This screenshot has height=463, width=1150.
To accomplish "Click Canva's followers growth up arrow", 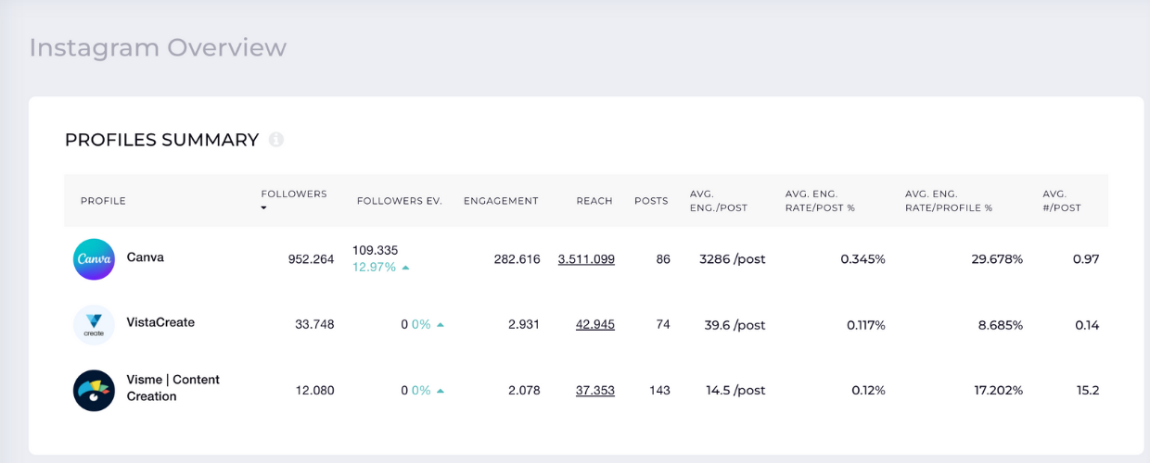I will tap(405, 268).
